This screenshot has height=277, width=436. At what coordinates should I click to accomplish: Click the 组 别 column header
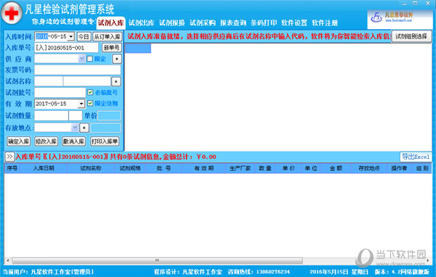tap(422, 168)
